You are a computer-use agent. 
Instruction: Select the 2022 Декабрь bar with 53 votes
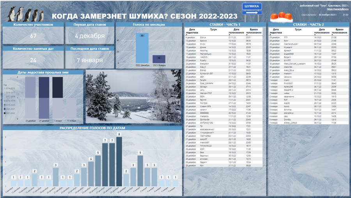click(x=142, y=48)
